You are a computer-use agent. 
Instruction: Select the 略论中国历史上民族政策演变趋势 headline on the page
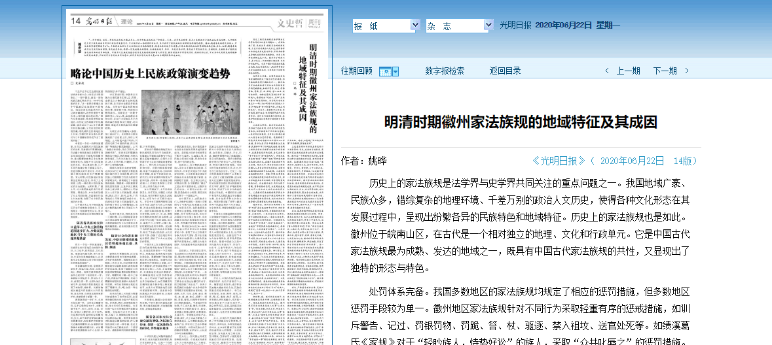click(151, 74)
